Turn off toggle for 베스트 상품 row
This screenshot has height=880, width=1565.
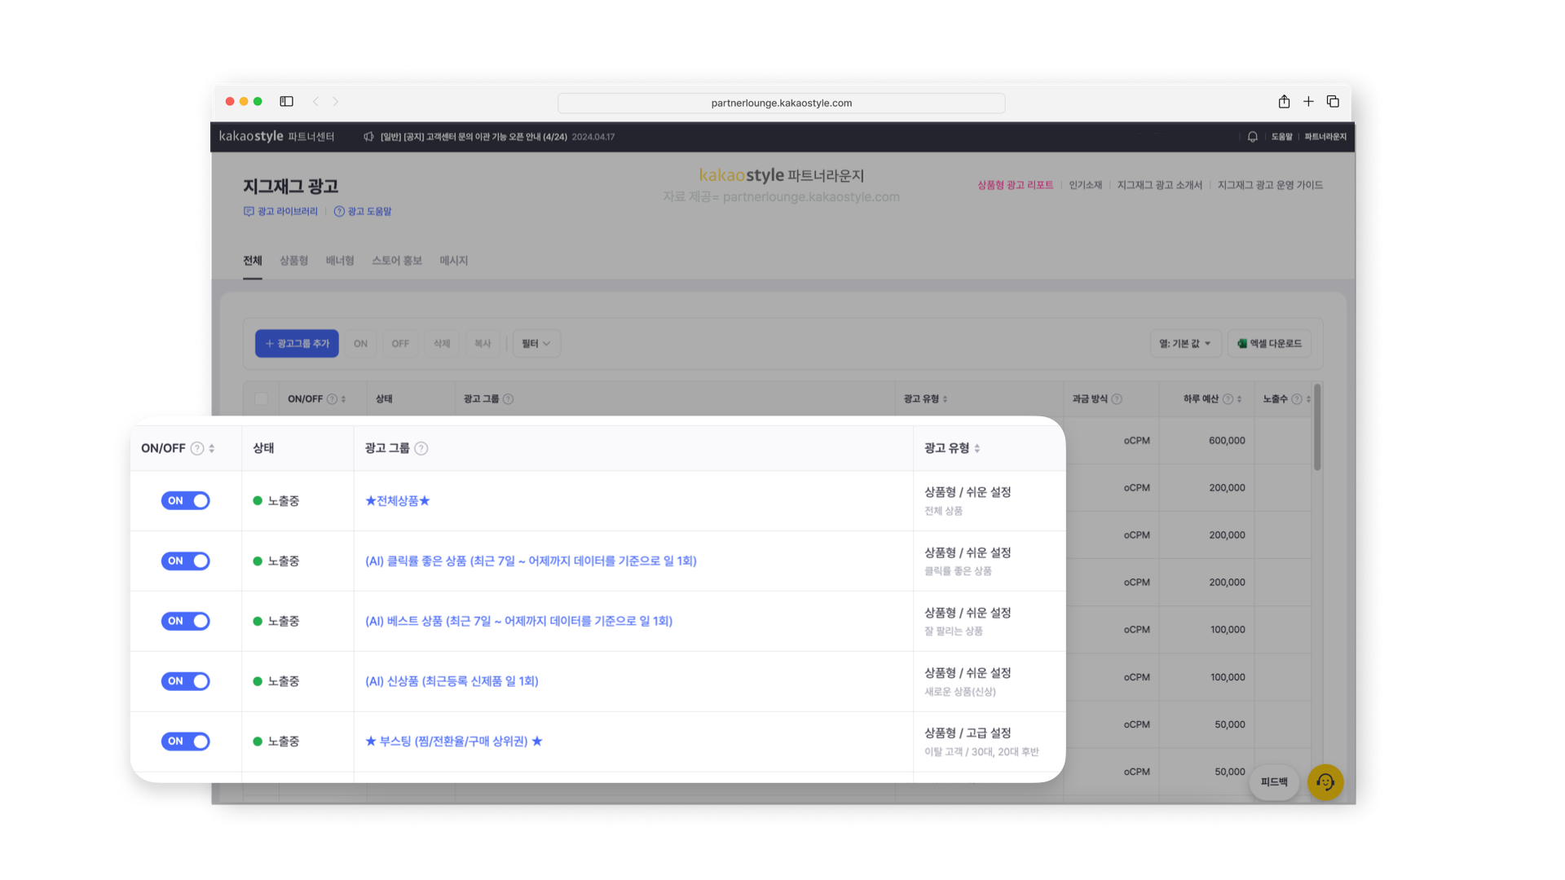coord(185,622)
